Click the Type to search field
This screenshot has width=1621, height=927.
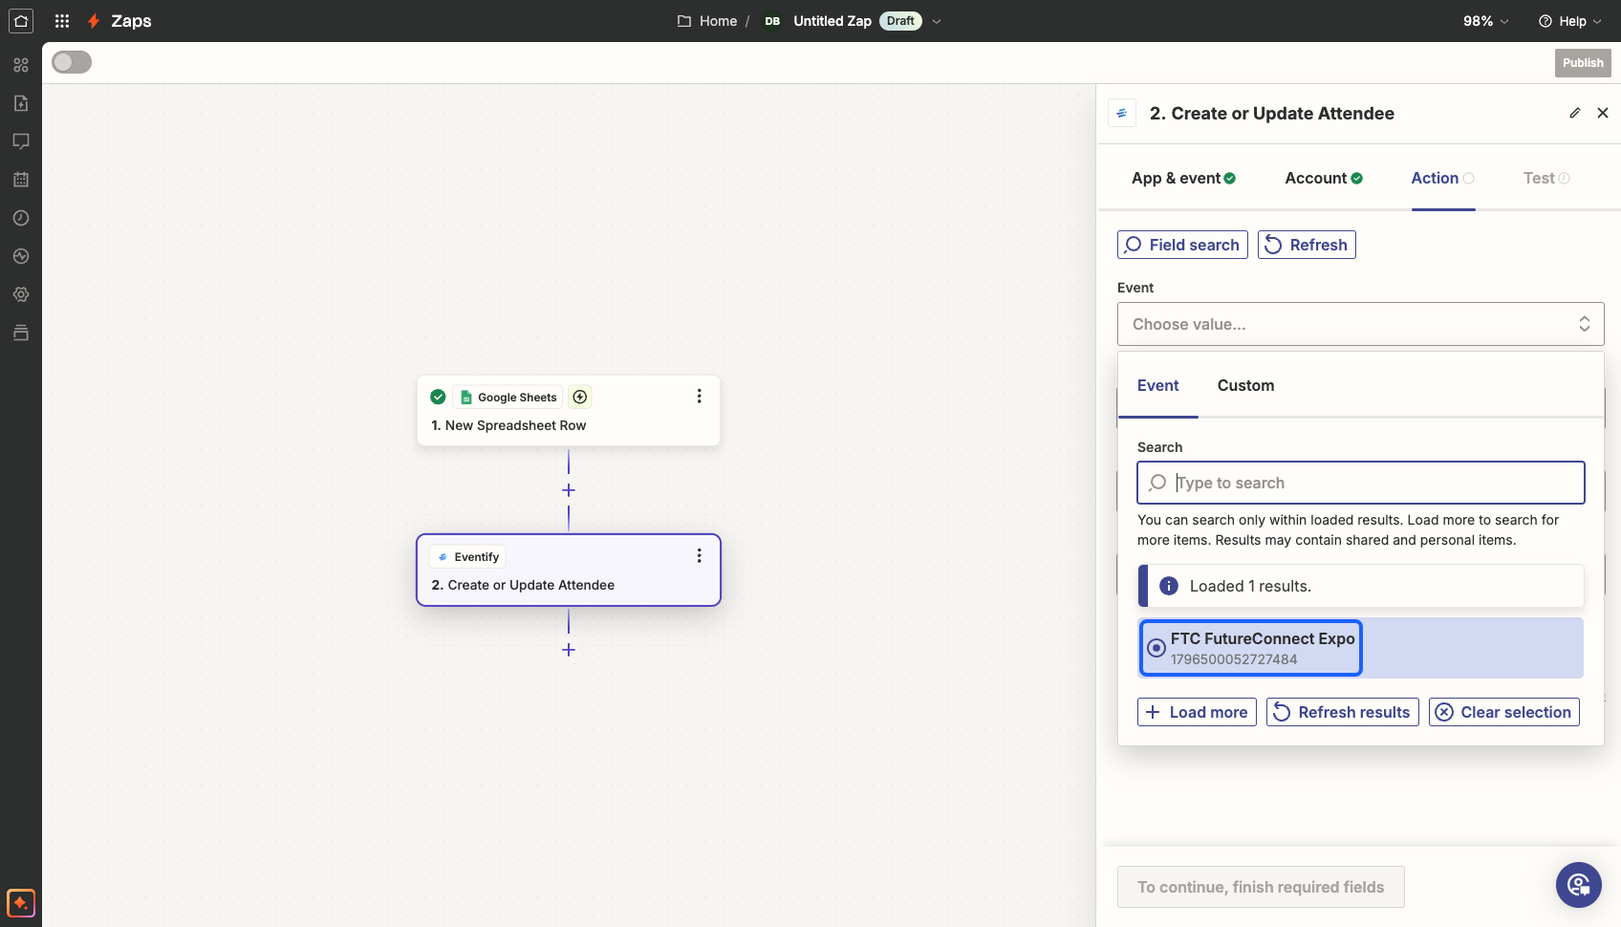coord(1361,483)
